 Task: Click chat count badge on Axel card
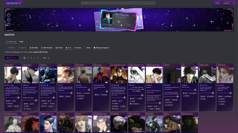point(196,69)
